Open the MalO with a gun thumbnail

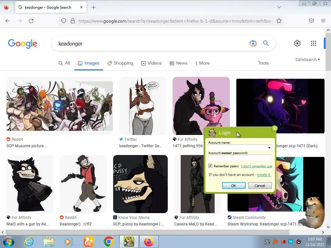30,184
